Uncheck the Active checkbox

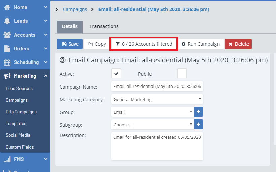click(x=116, y=73)
